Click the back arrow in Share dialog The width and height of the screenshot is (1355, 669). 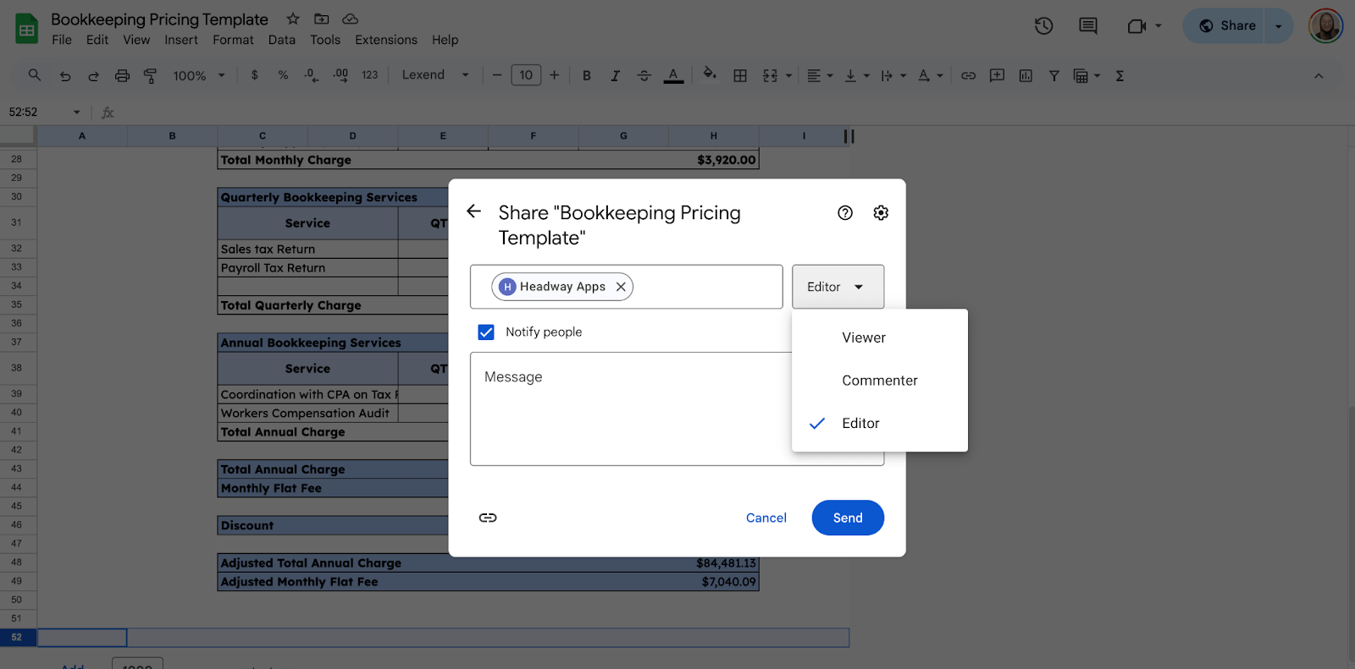click(474, 211)
